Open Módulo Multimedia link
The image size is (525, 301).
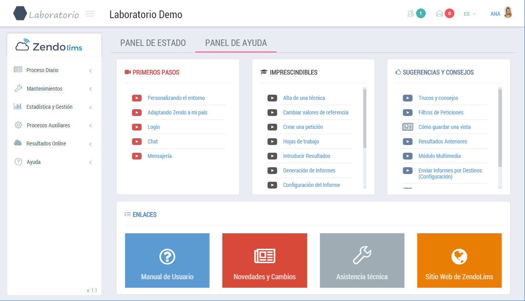tap(439, 156)
